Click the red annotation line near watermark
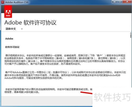Viewport: 132px width, 107px height. [x=86, y=93]
